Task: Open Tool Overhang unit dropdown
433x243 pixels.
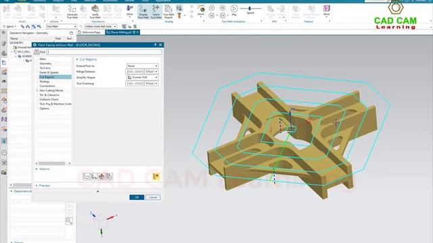Action: tap(152, 83)
